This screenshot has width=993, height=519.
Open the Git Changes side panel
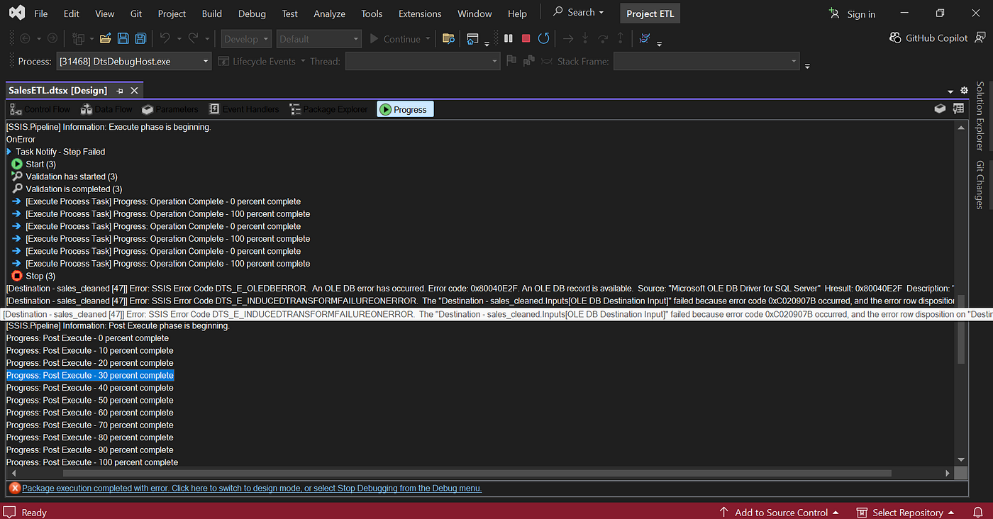coord(980,185)
